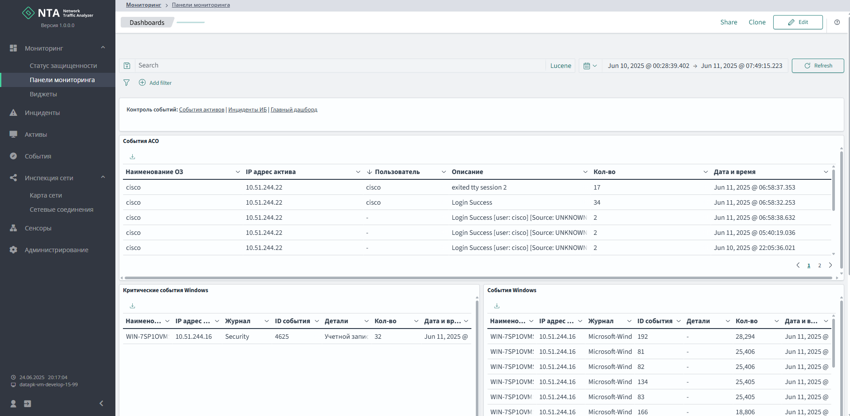This screenshot has width=850, height=416.
Task: Click the filter funnel icon
Action: click(x=127, y=83)
